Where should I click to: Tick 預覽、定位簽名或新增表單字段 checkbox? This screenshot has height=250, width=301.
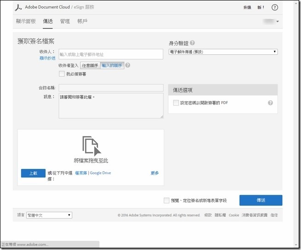[x=167, y=200]
